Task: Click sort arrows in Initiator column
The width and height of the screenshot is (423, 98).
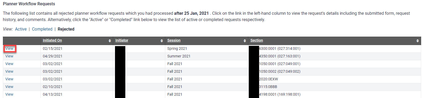Action: tap(162, 41)
